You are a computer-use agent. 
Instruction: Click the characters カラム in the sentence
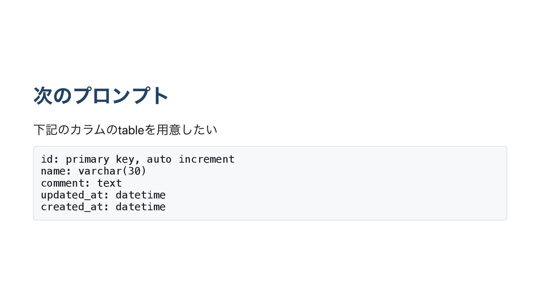point(88,130)
